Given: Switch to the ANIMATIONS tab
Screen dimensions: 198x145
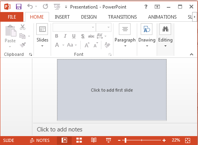Looking at the screenshot, I should pos(163,17).
